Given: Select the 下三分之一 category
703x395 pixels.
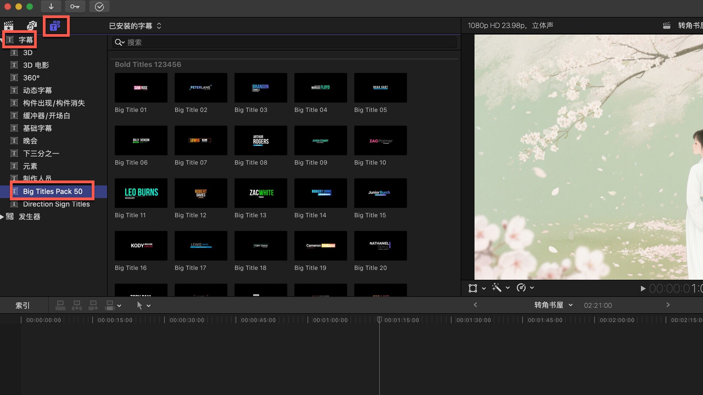Looking at the screenshot, I should (x=53, y=154).
